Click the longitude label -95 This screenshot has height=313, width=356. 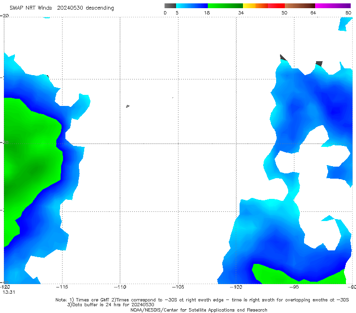[x=294, y=287]
